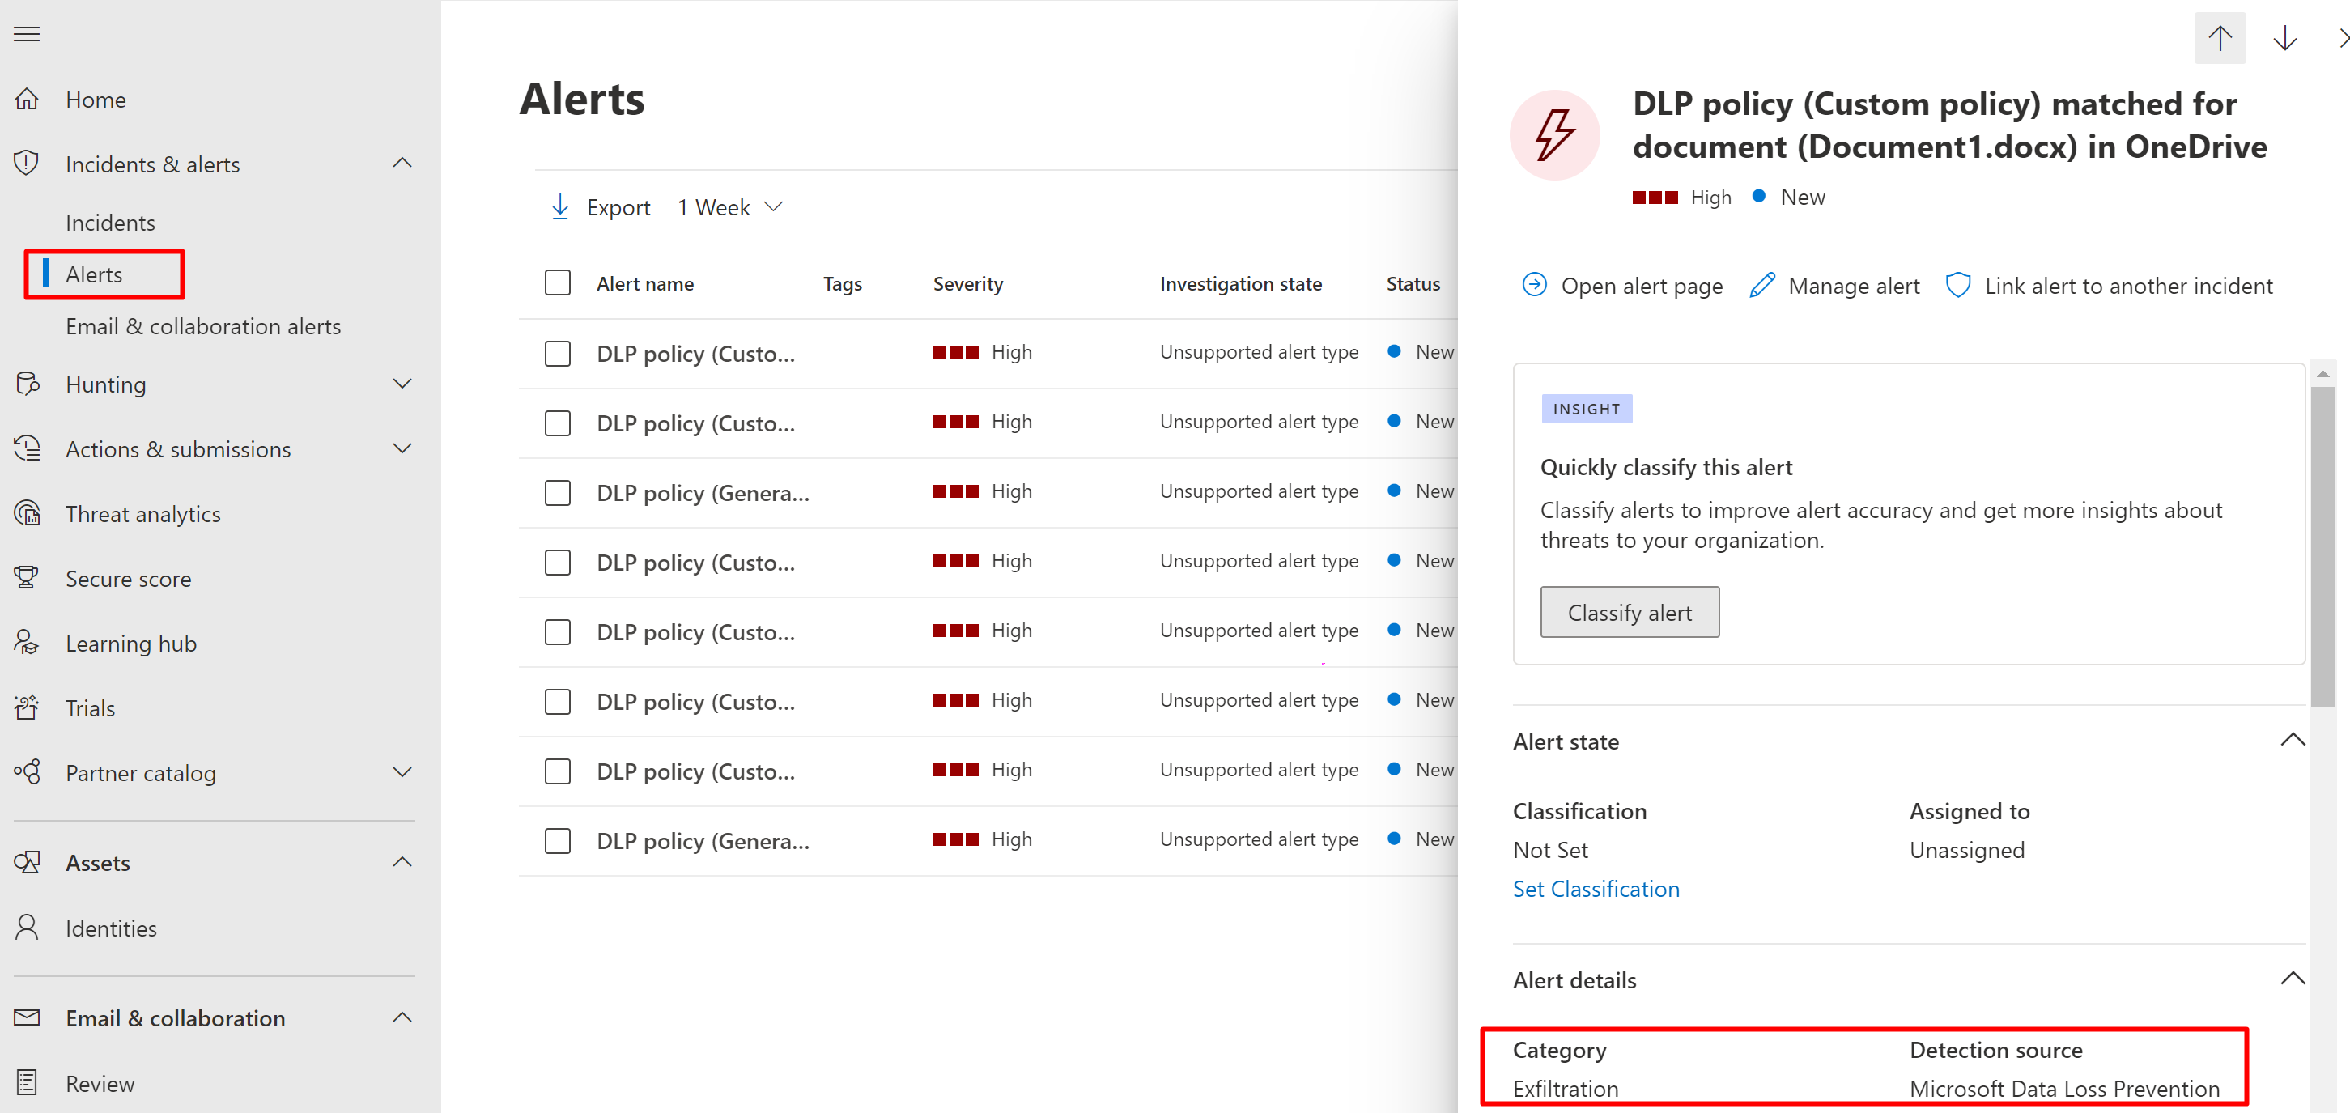Click the details panel vertical scrollbar

tap(2322, 547)
